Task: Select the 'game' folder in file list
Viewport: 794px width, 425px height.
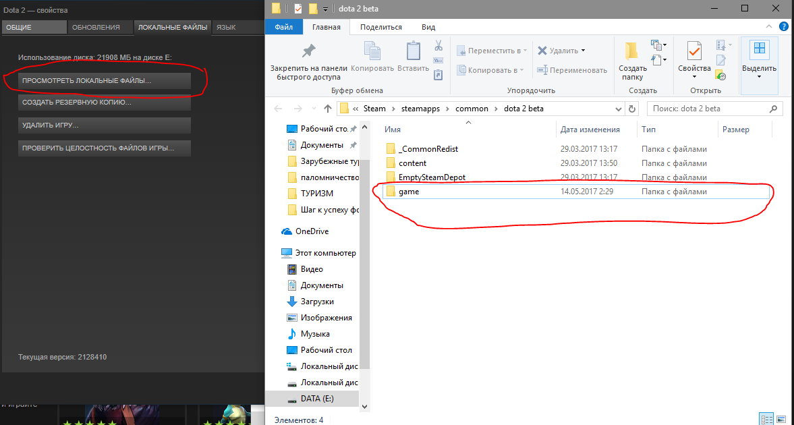Action: coord(409,192)
